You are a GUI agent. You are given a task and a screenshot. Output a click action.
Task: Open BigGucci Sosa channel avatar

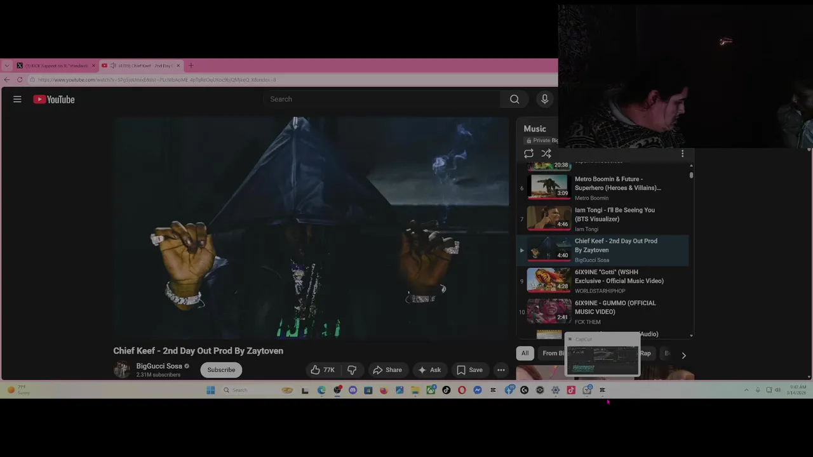click(121, 369)
